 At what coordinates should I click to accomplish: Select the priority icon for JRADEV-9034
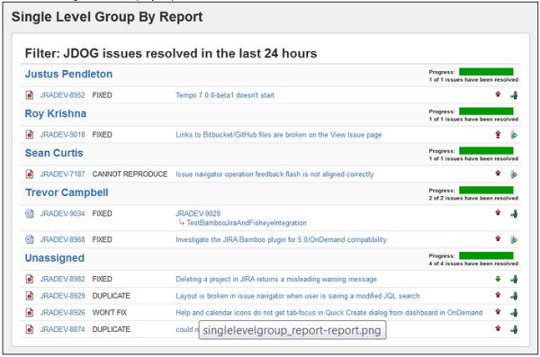tap(498, 212)
